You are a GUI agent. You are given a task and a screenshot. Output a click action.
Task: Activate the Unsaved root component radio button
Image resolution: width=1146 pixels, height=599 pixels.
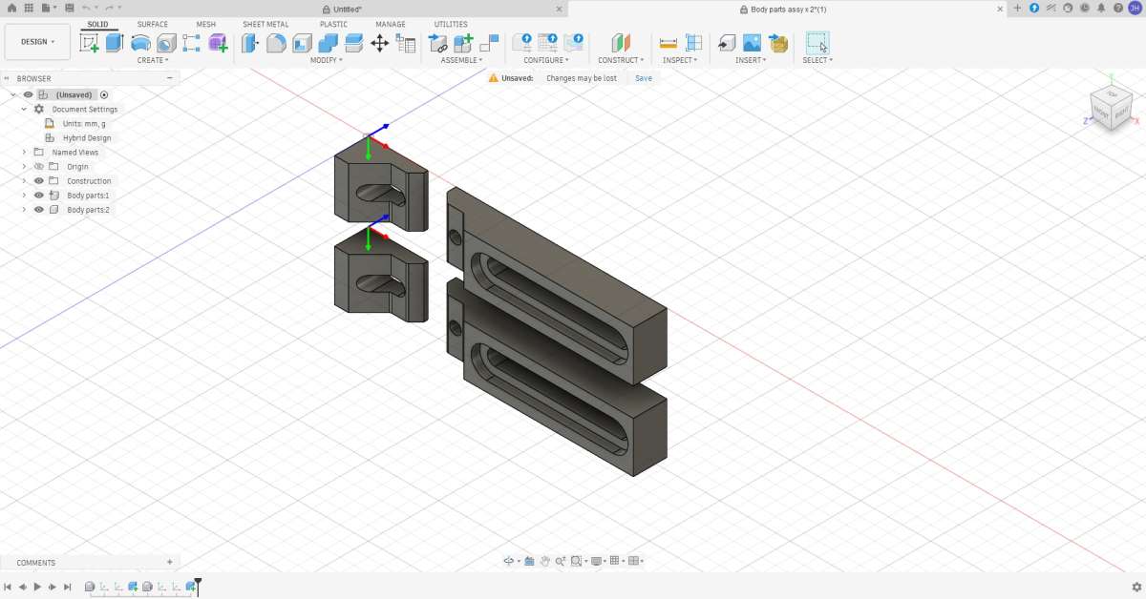coord(104,94)
